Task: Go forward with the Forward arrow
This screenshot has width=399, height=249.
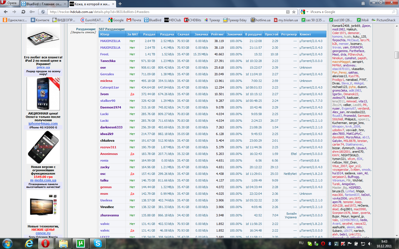Action: click(x=14, y=12)
